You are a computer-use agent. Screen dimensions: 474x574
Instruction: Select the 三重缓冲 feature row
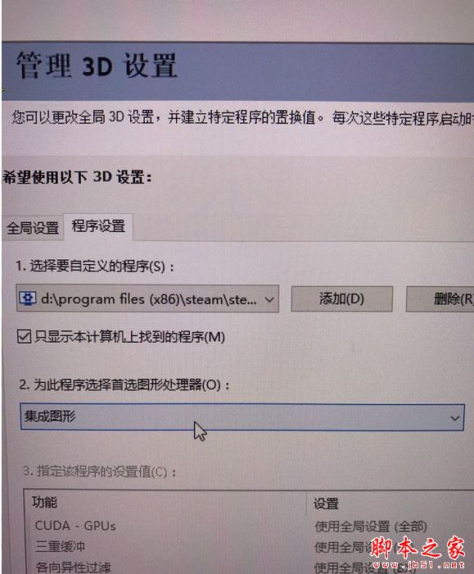click(61, 547)
